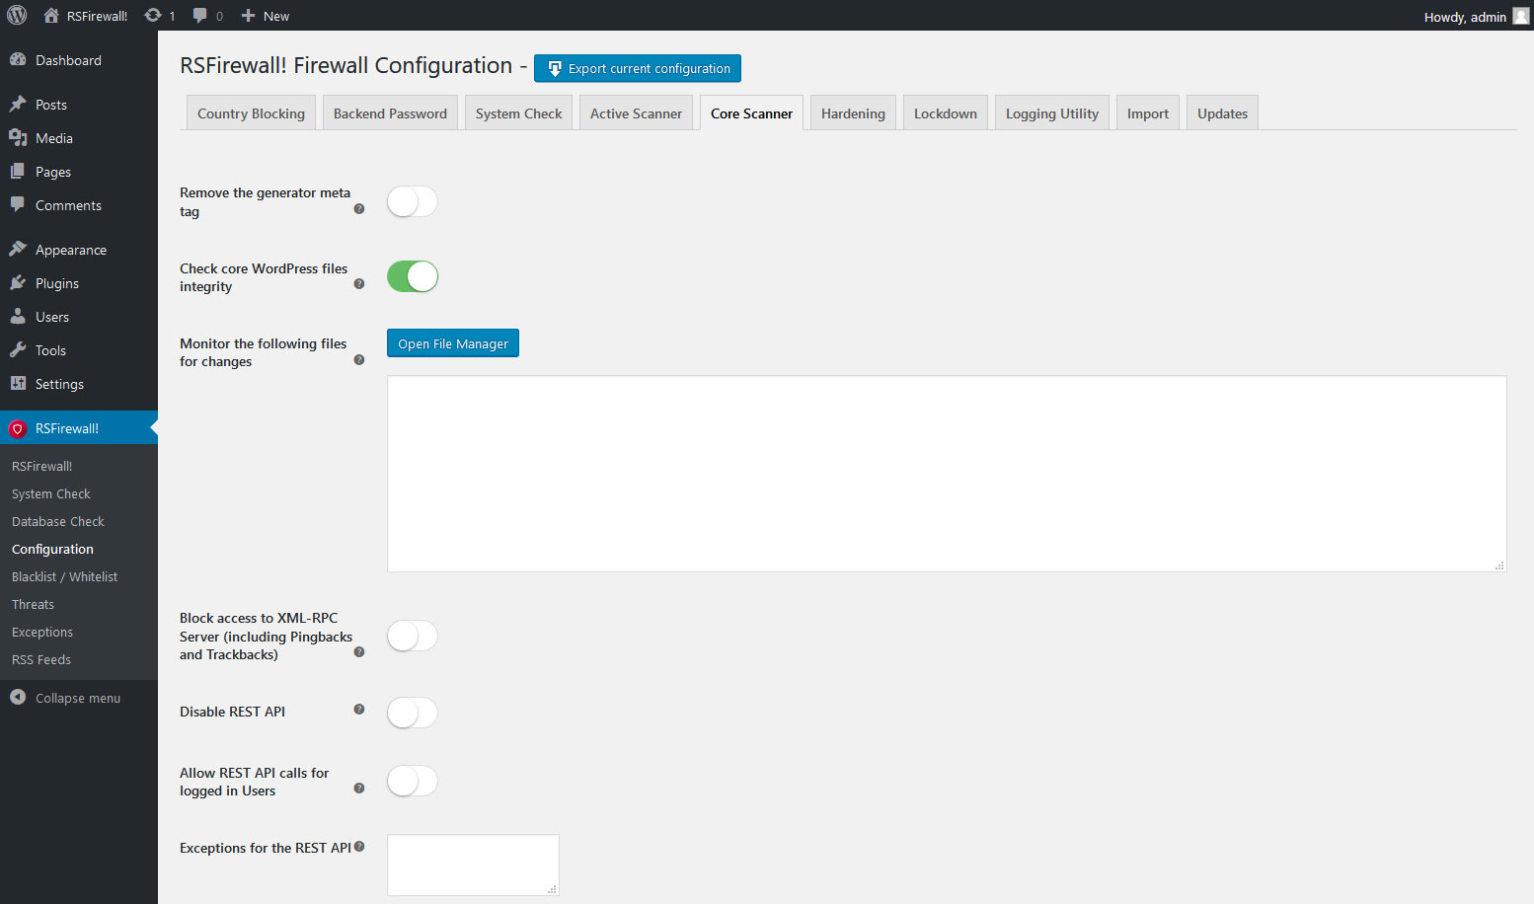
Task: Open Blacklist / Whitelist submenu link
Action: coord(65,576)
